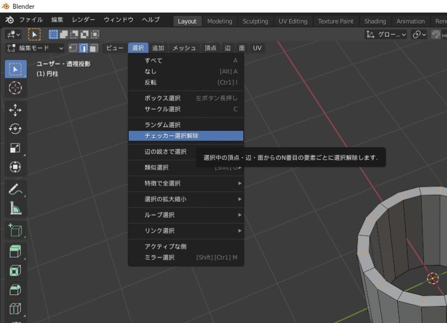This screenshot has width=447, height=323.
Task: Expand the pivot point link dropdown
Action: tap(419, 34)
